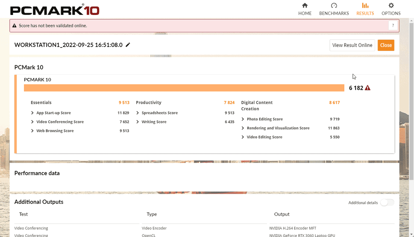Viewport: 414px width, 237px height.
Task: Switch to the BENCHMARKS tab label
Action: pyautogui.click(x=334, y=13)
